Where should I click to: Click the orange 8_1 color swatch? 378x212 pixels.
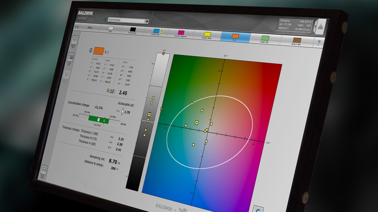98,51
